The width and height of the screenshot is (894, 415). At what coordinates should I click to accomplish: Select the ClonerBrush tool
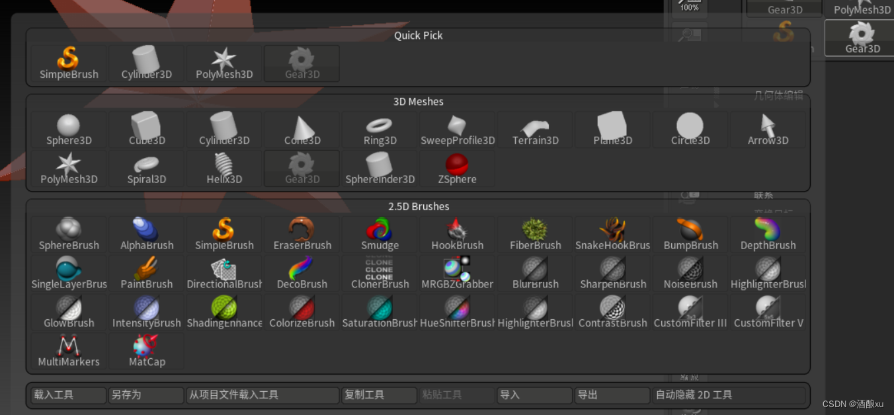click(x=380, y=274)
